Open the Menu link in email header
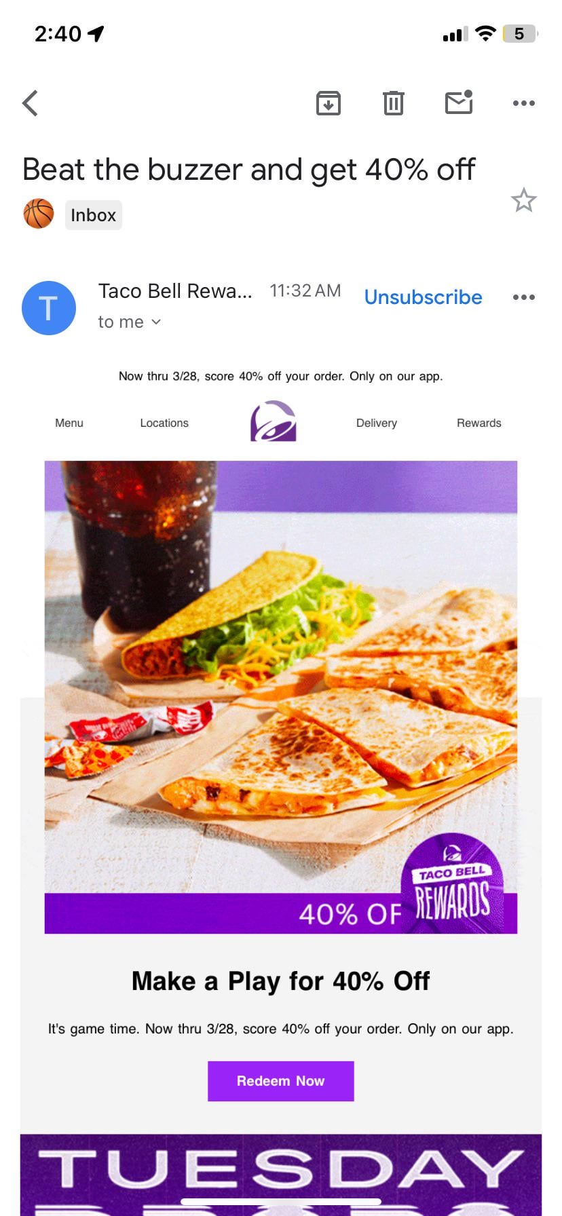562x1216 pixels. point(69,423)
